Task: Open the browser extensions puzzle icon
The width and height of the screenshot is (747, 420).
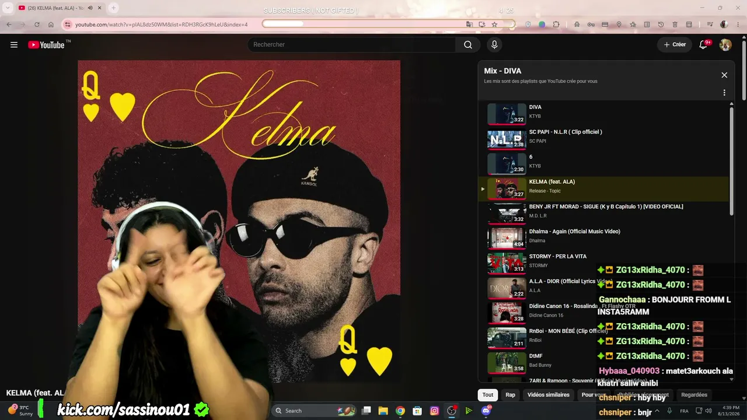Action: [x=556, y=24]
